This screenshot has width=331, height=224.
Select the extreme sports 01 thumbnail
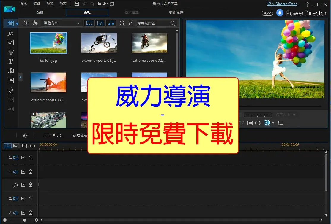(x=99, y=43)
